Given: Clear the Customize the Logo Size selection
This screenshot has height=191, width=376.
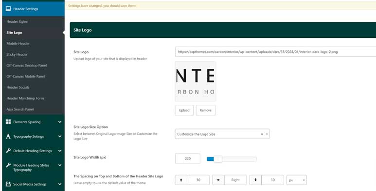Looking at the screenshot, I should pyautogui.click(x=262, y=134).
